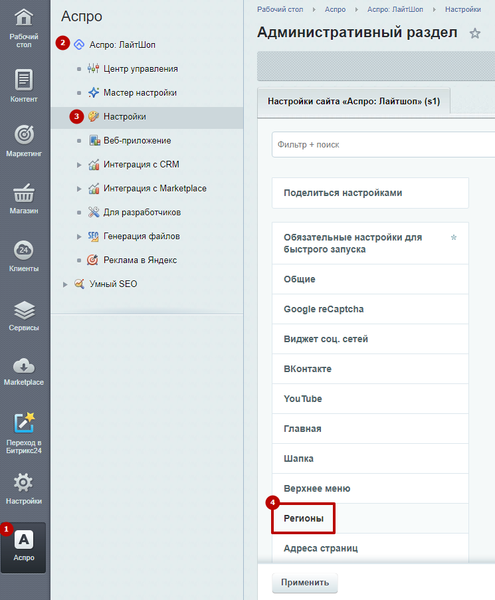Viewport: 495px width, 600px height.
Task: Open Шапка settings section
Action: 370,458
